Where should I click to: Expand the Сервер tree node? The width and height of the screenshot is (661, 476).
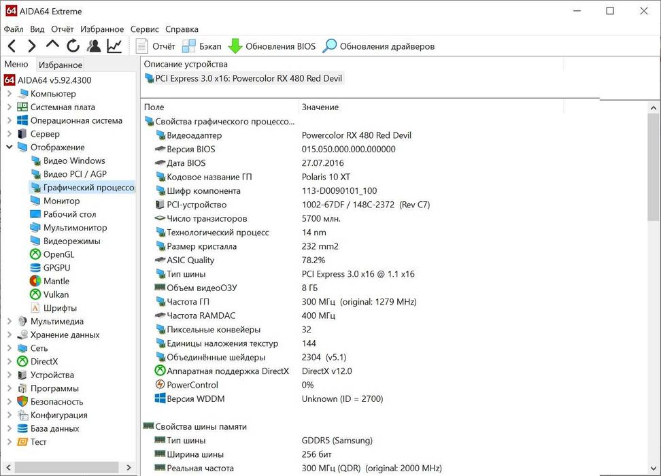click(10, 134)
